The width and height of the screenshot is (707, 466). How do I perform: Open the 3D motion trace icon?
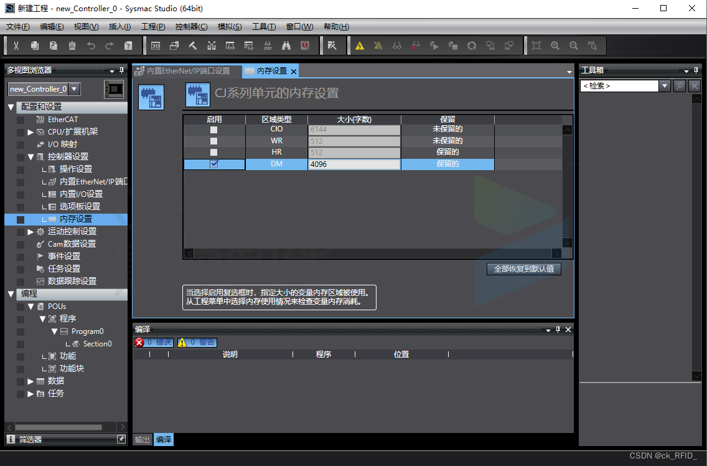156,45
